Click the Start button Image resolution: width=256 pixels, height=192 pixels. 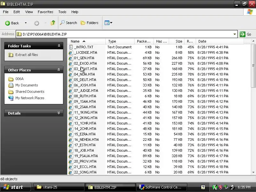[15, 187]
